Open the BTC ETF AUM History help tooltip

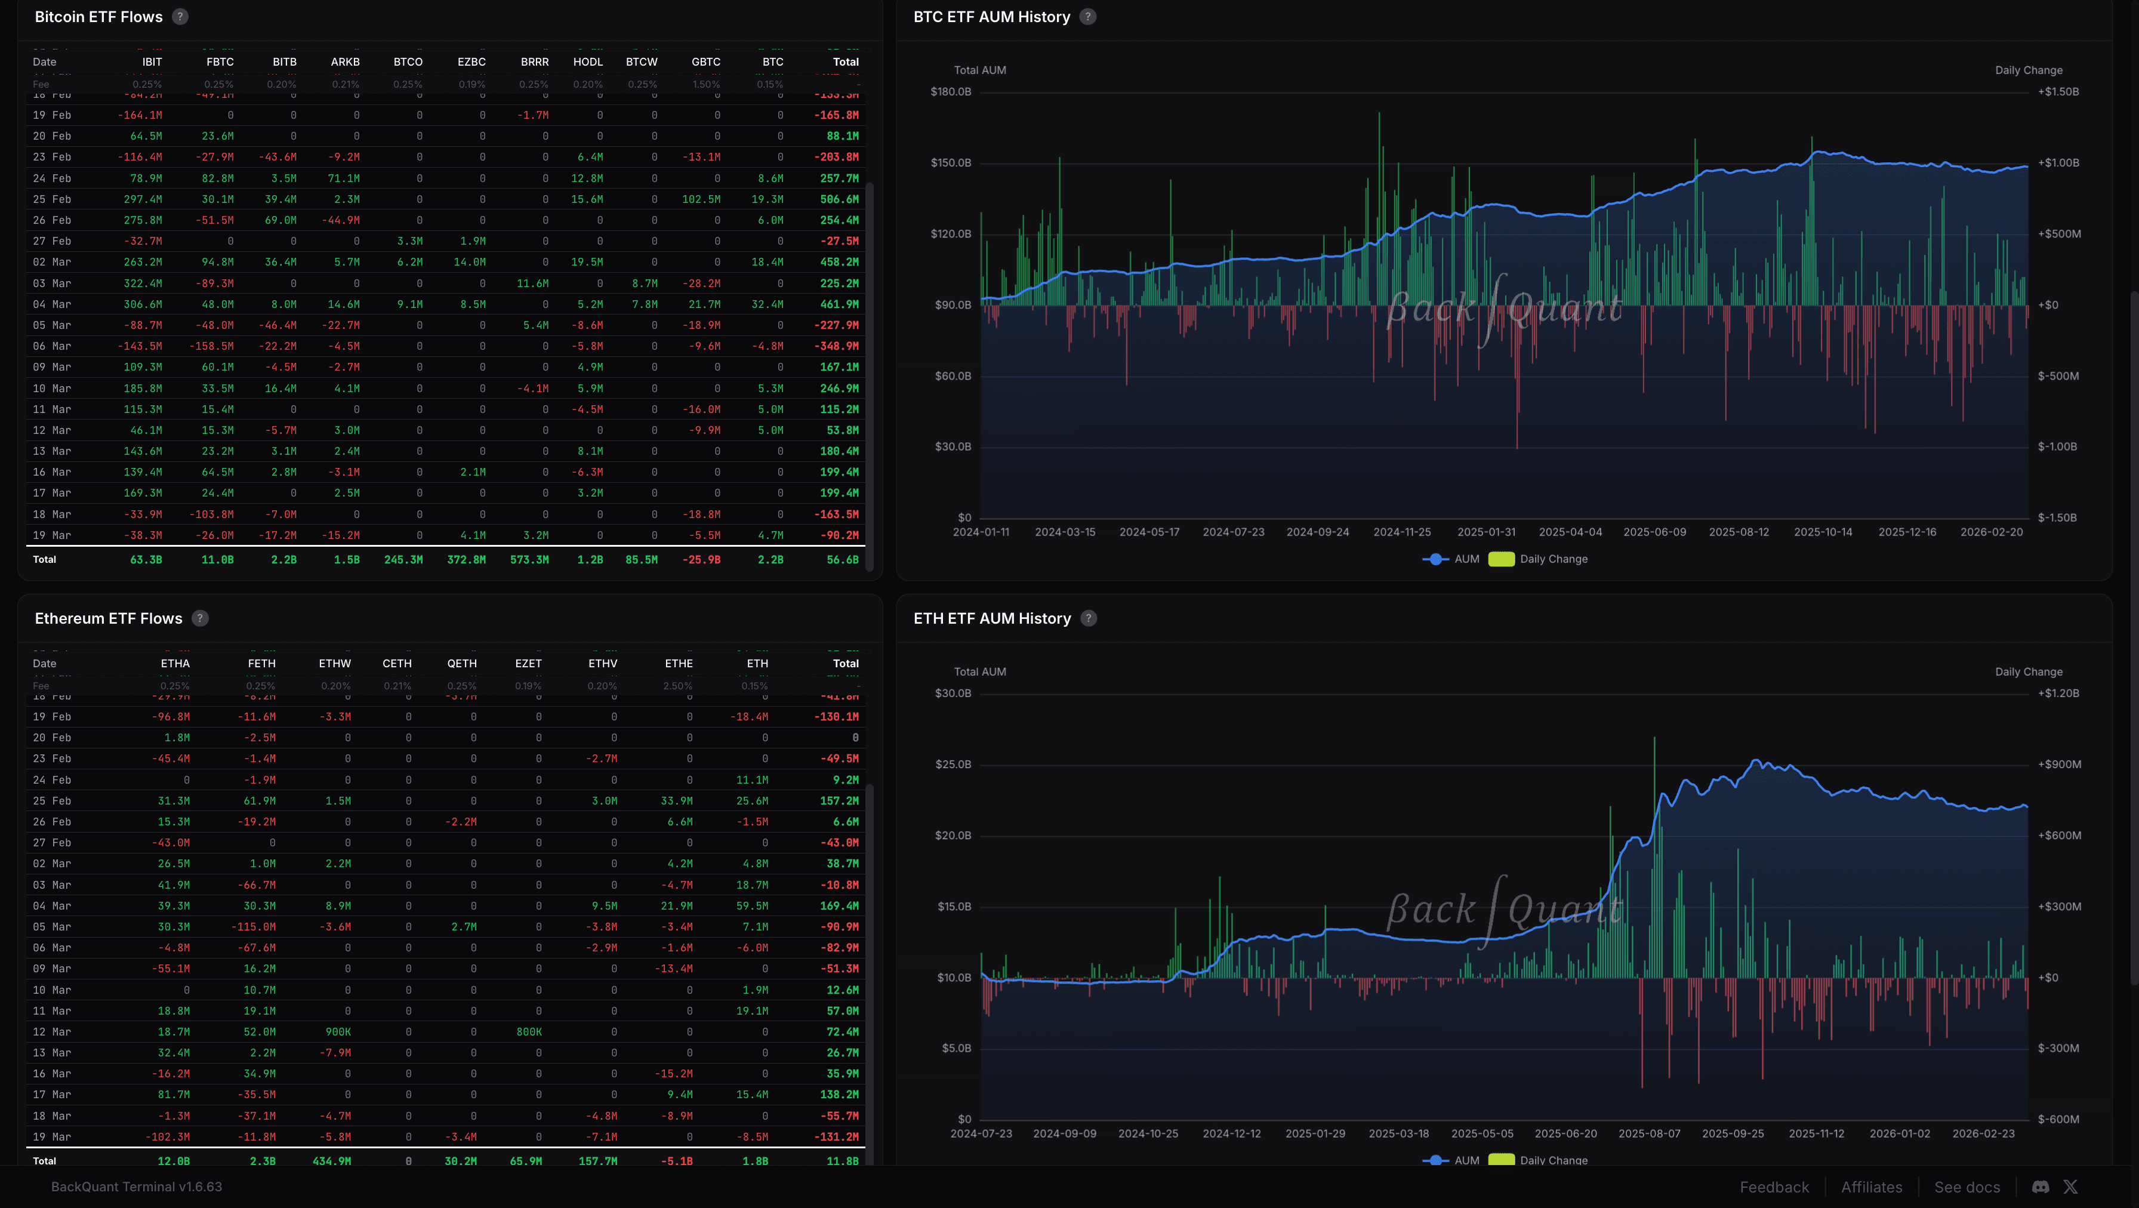point(1088,17)
